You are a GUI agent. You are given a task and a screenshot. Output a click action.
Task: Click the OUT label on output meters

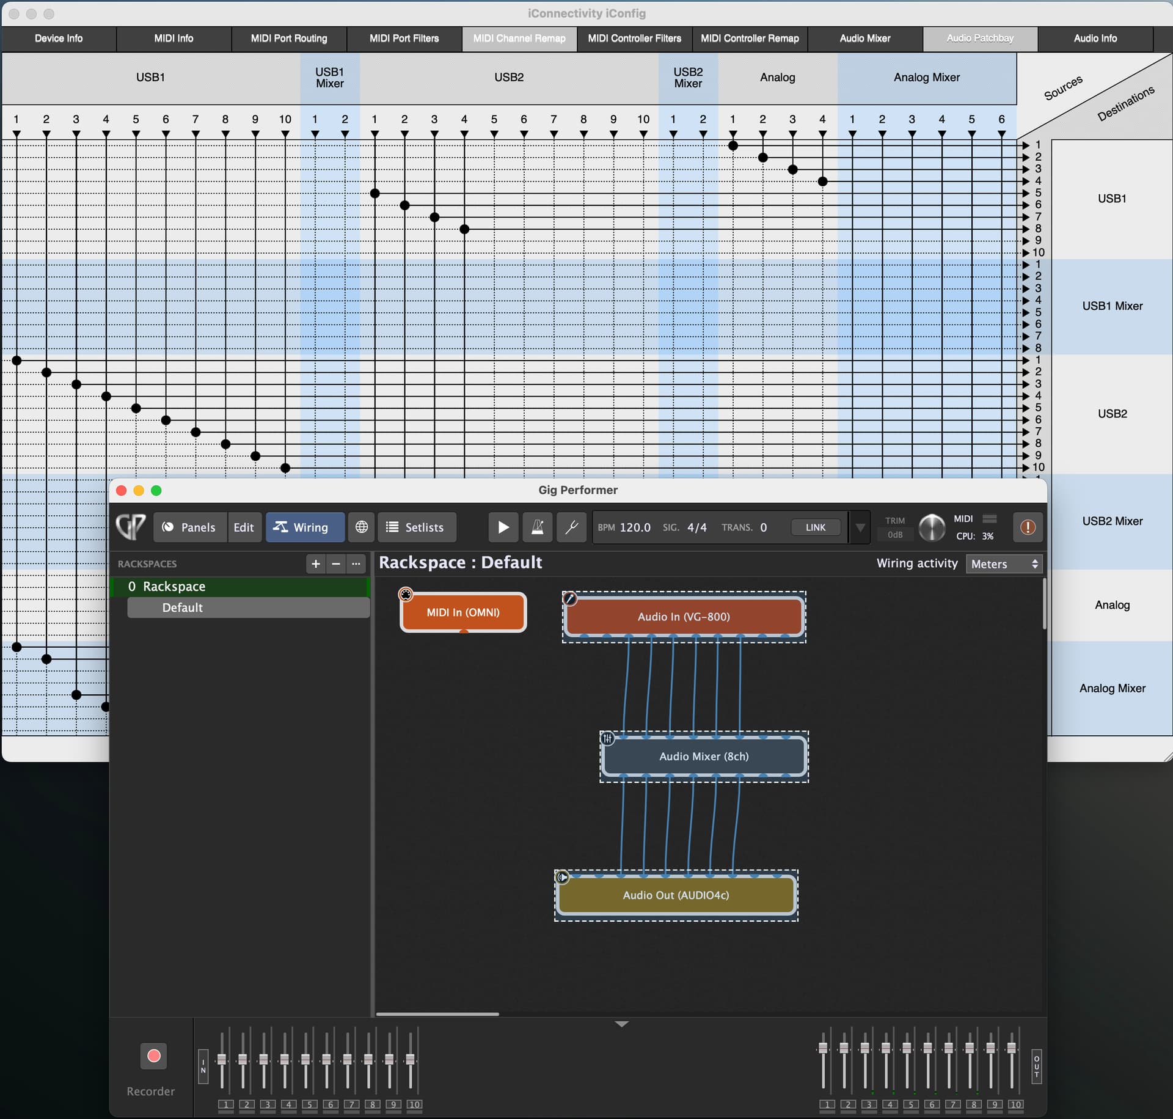coord(1037,1066)
